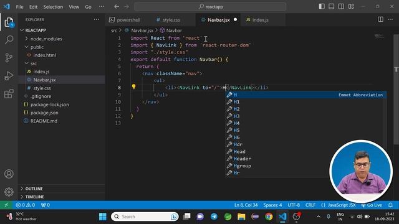The height and width of the screenshot is (224, 399).
Task: Click the Navbar breadcrumb symbol
Action: pyautogui.click(x=174, y=30)
